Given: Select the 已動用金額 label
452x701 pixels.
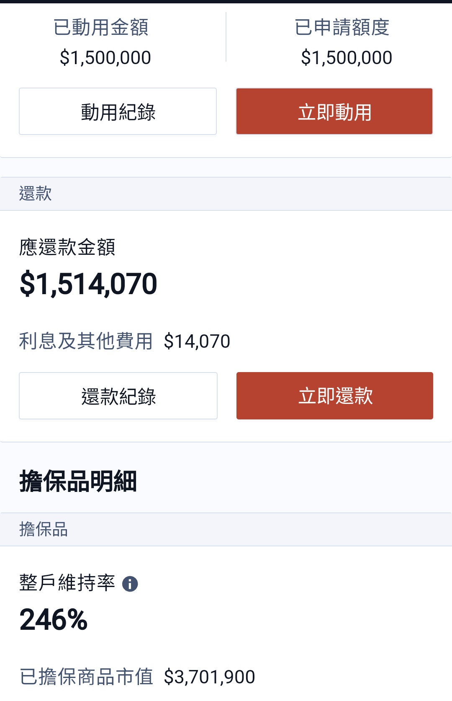Looking at the screenshot, I should pyautogui.click(x=101, y=28).
